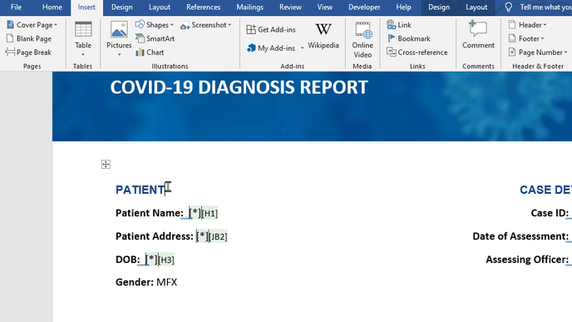Open Table Tools Design tab

[439, 7]
